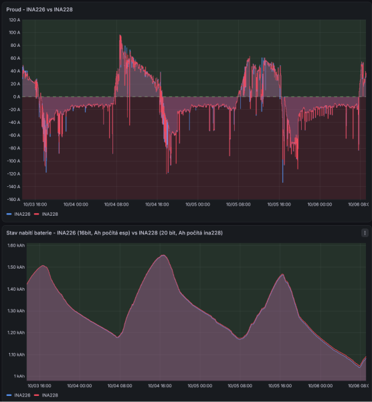The width and height of the screenshot is (372, 402).
Task: Click blue INA226 color swatch in current legend
Action: coord(9,214)
